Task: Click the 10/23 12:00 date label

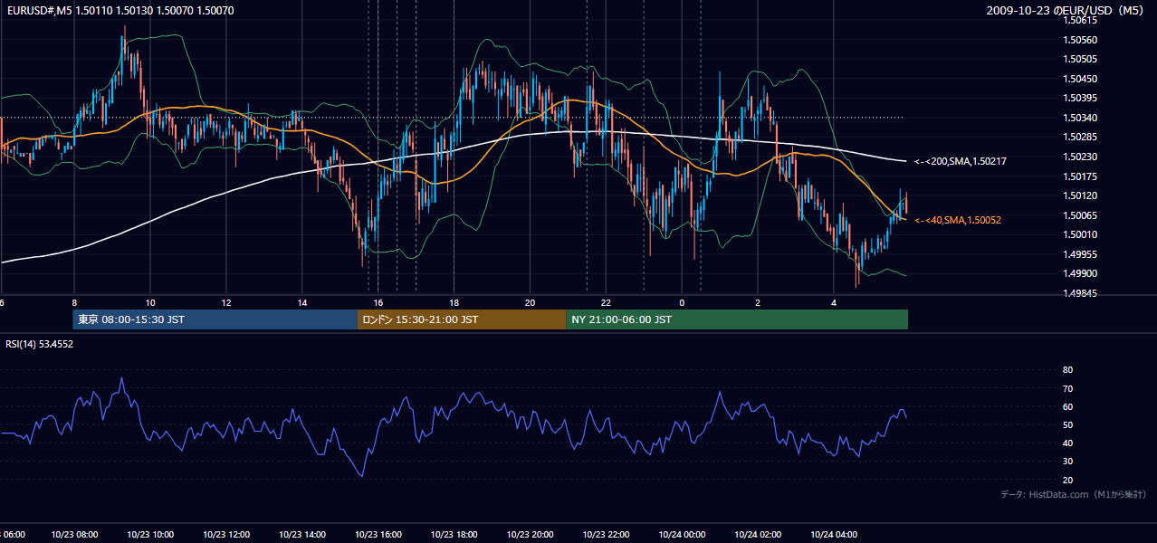Action: tap(225, 535)
